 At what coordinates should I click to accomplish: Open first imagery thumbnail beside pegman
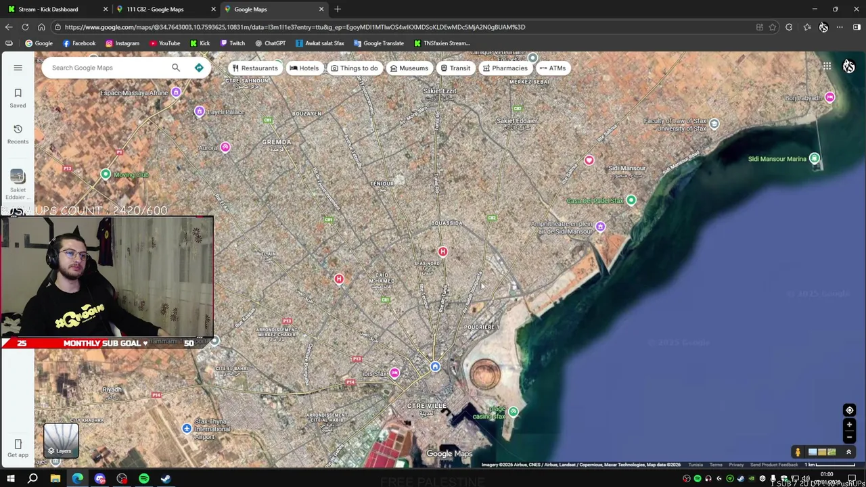tap(813, 452)
